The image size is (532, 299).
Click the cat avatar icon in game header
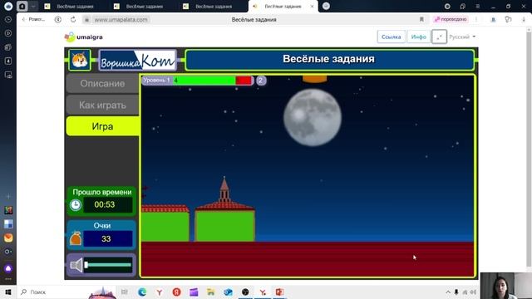80,60
